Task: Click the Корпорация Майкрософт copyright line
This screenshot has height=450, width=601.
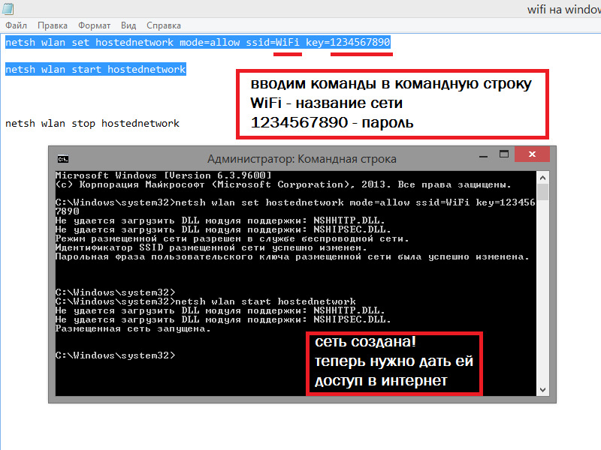Action: coord(284,184)
